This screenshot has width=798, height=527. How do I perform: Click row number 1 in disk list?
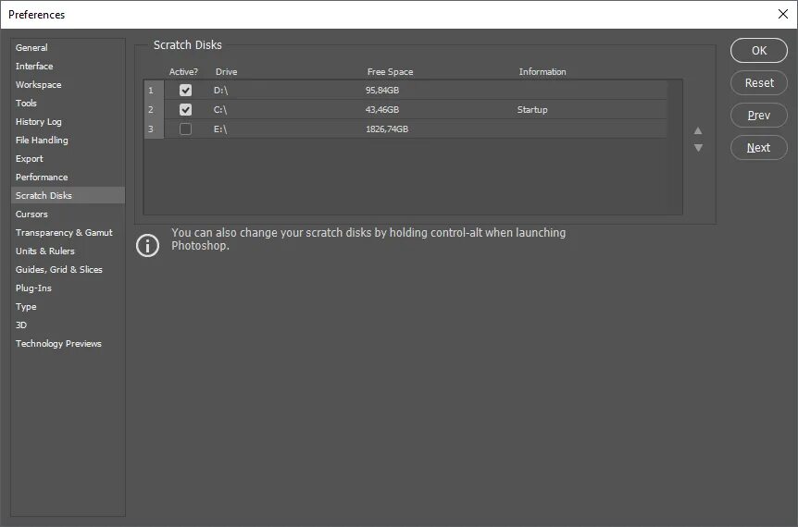click(x=151, y=91)
